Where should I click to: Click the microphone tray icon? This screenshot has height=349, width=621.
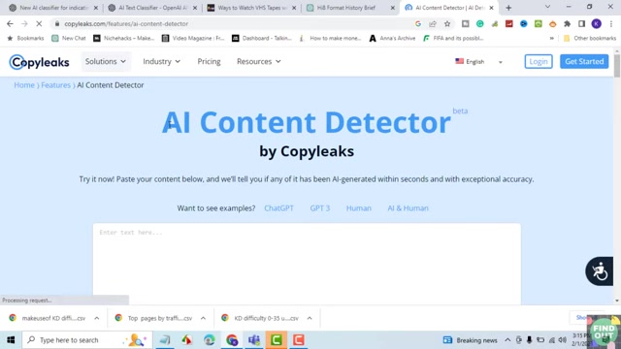click(529, 340)
